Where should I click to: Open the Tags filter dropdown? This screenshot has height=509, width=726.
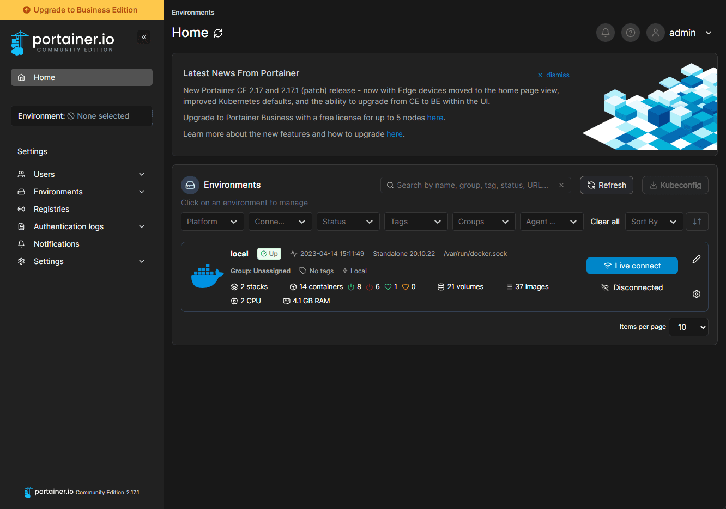416,222
